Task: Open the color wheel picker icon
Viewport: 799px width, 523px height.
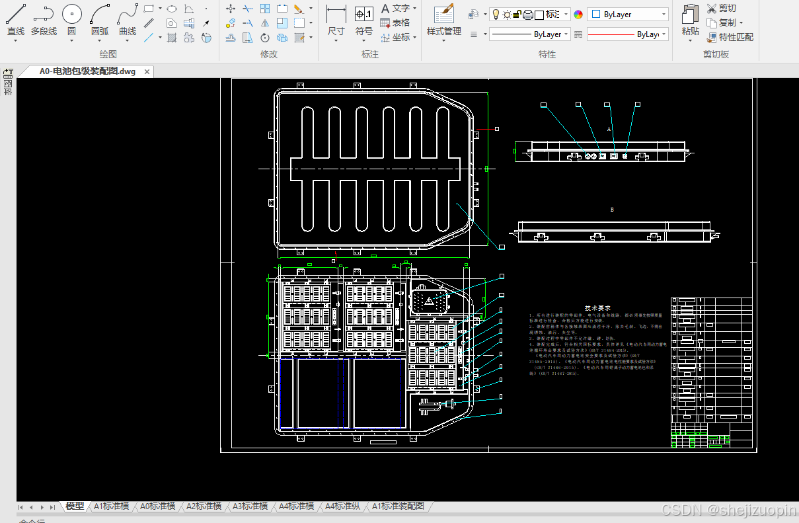Action: pyautogui.click(x=578, y=15)
